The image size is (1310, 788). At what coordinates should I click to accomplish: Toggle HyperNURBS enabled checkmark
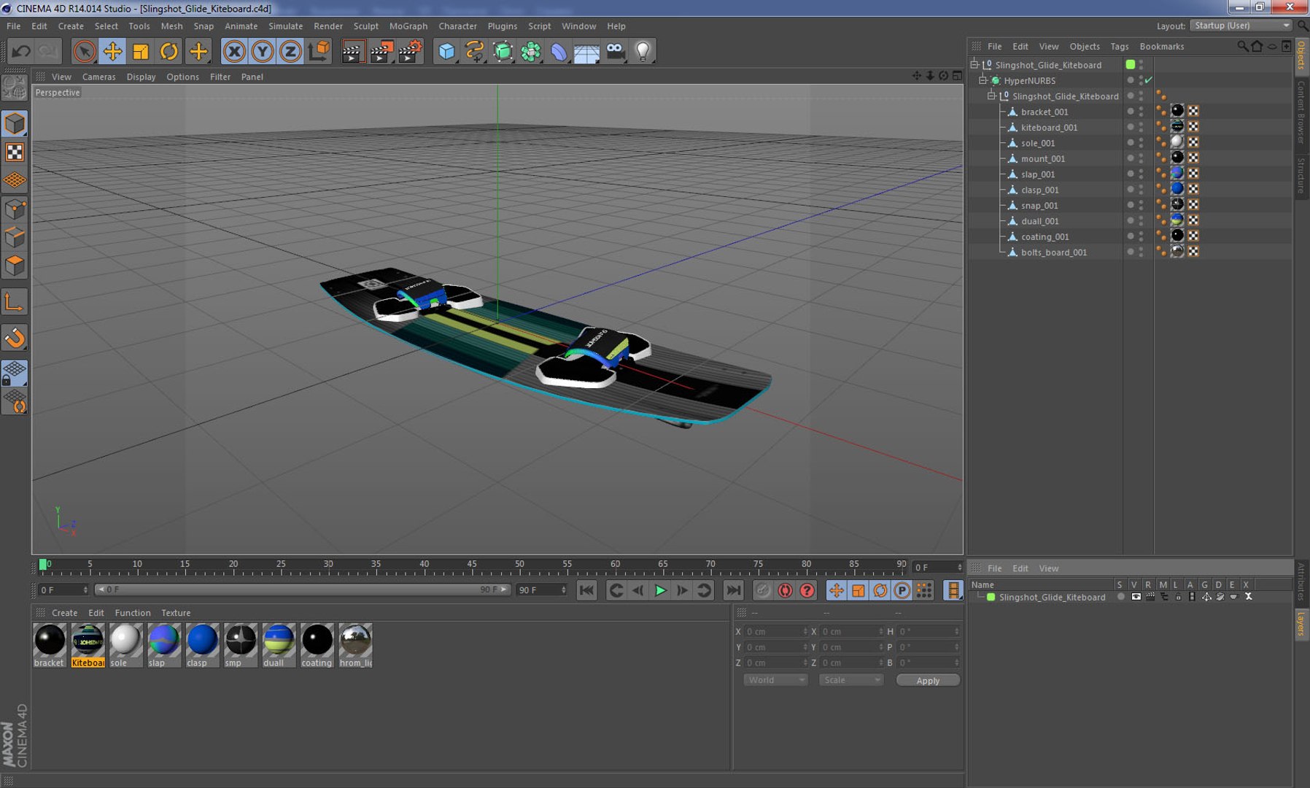click(x=1149, y=80)
